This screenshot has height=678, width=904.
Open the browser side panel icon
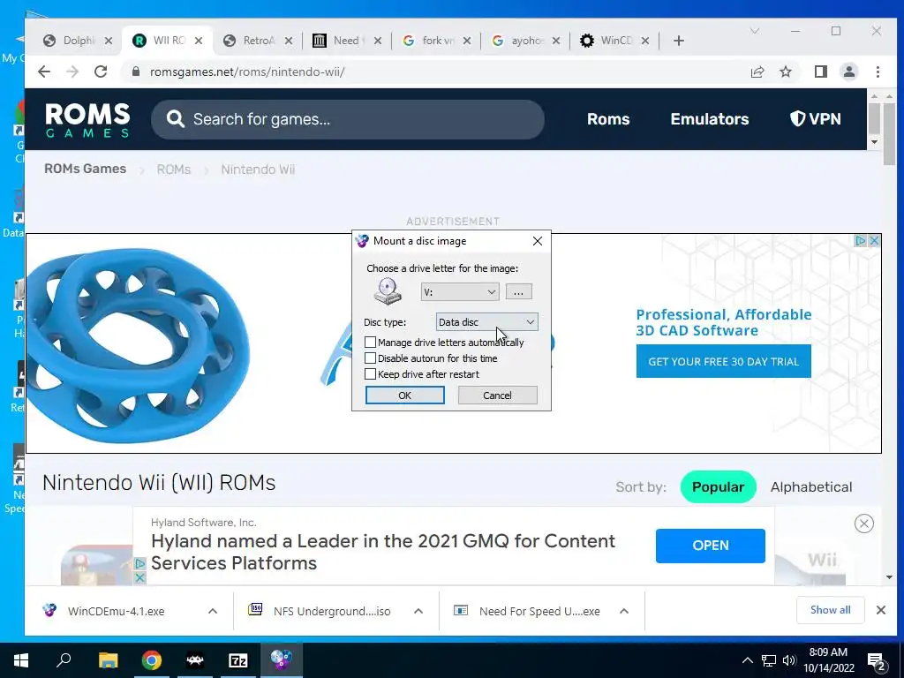(x=821, y=72)
